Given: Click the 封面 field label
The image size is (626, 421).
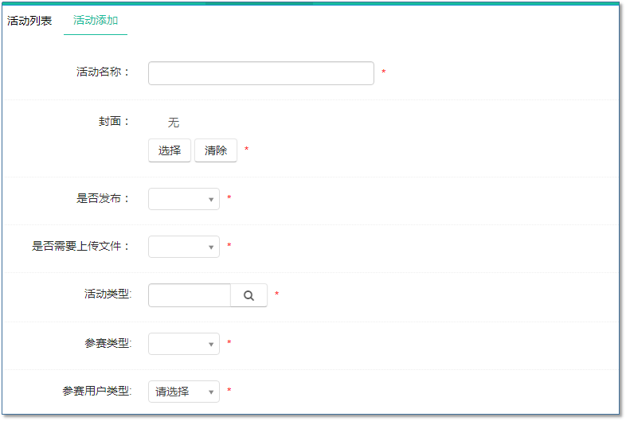Looking at the screenshot, I should pos(109,122).
